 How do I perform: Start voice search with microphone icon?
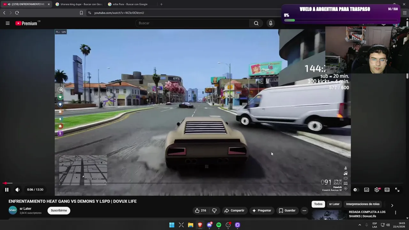[271, 23]
